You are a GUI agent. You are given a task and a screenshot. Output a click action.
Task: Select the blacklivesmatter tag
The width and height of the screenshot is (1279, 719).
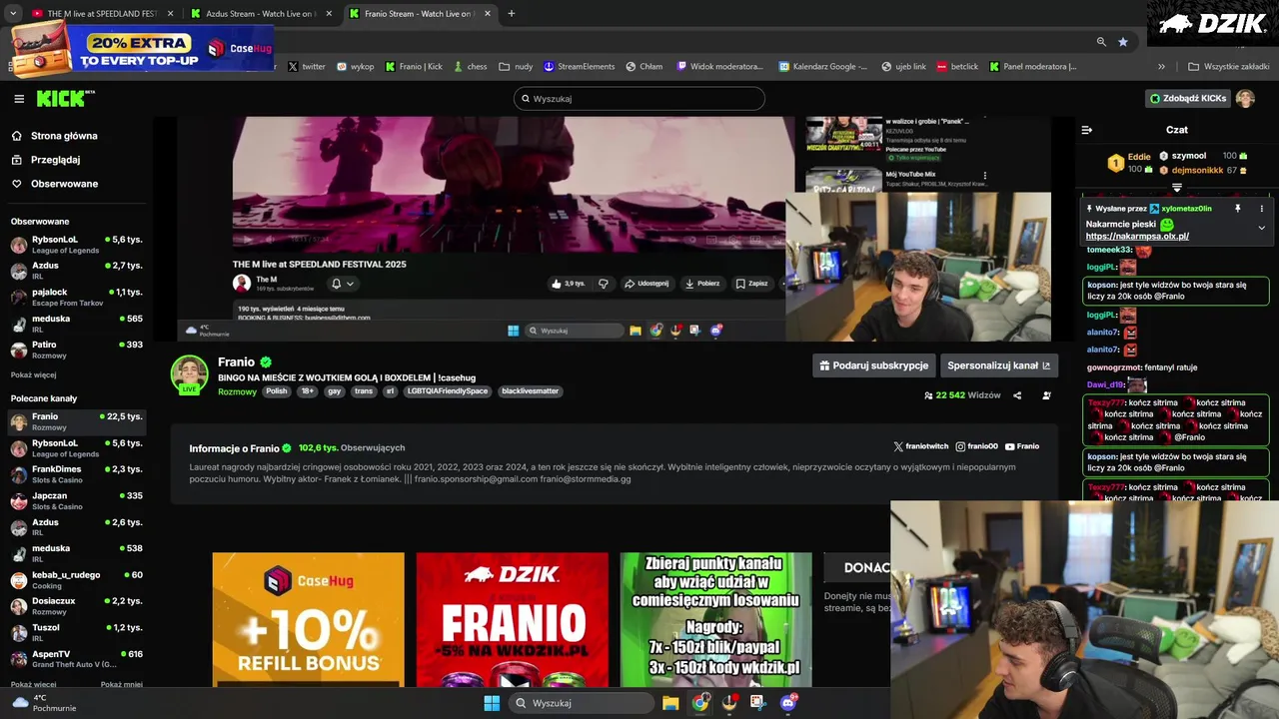coord(531,391)
